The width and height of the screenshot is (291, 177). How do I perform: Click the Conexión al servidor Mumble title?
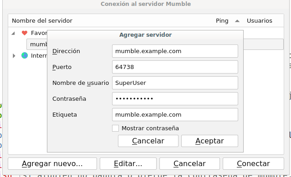tap(146, 4)
